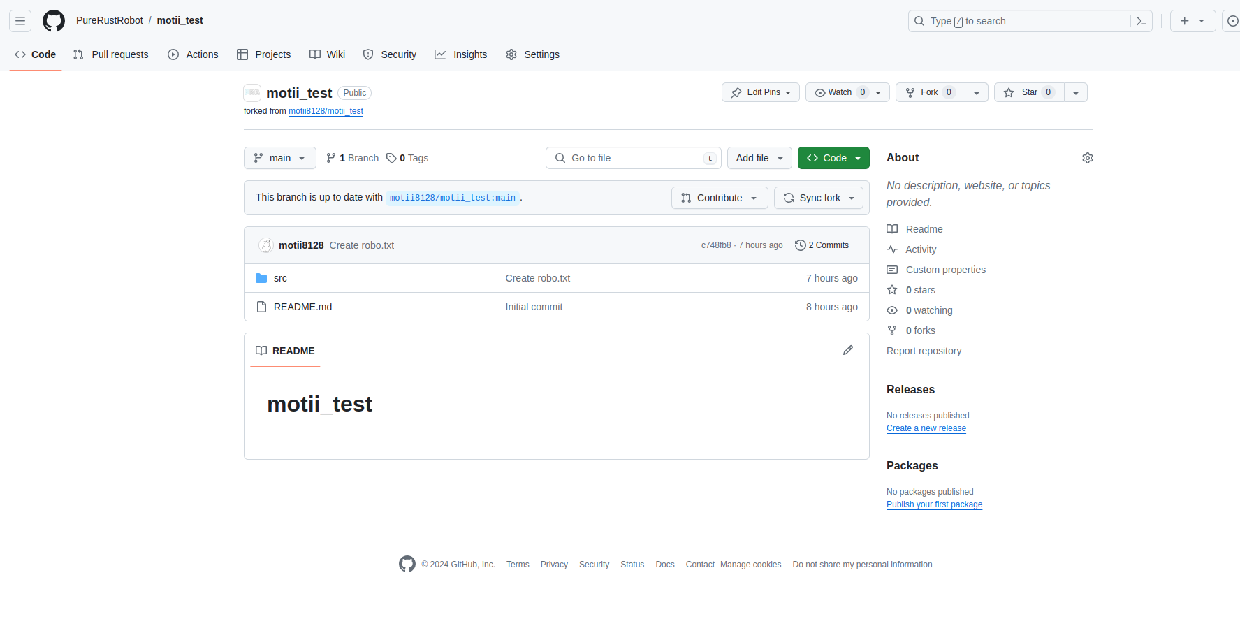Switch to the Projects tab
The image size is (1240, 626).
pos(263,54)
